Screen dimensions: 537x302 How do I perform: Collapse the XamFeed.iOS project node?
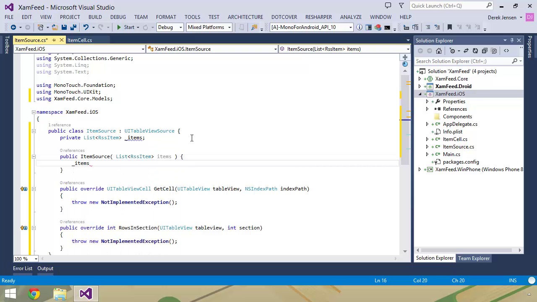click(x=420, y=94)
